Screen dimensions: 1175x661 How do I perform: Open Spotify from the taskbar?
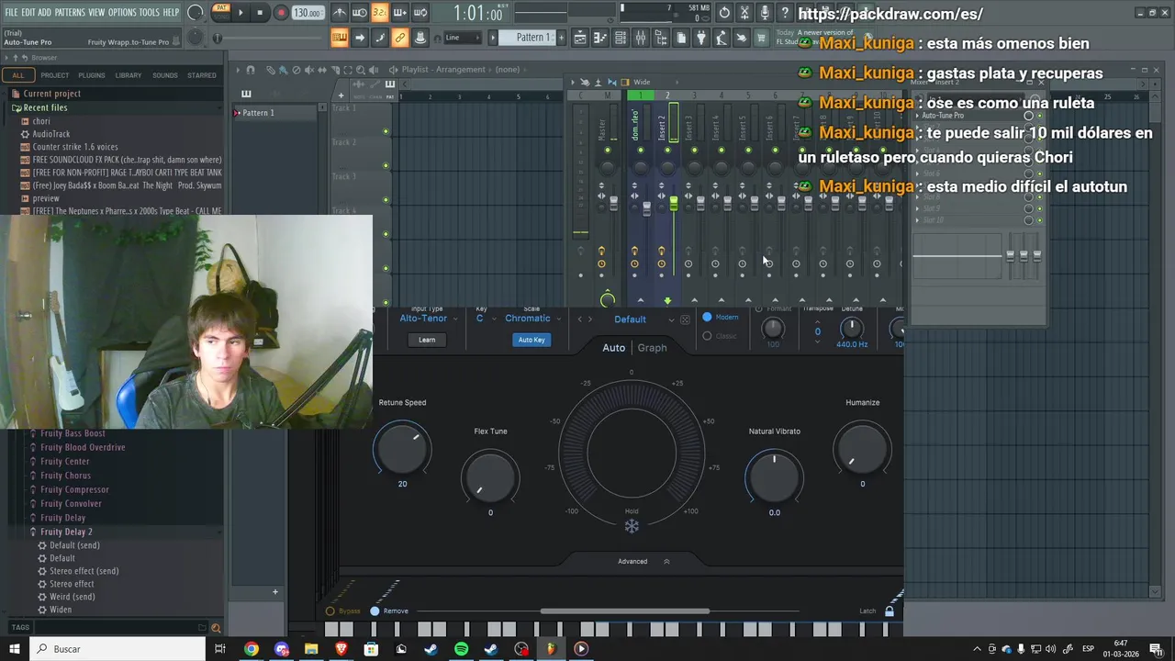(461, 649)
